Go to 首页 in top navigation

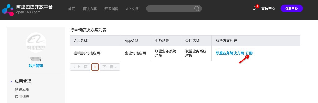[71, 9]
